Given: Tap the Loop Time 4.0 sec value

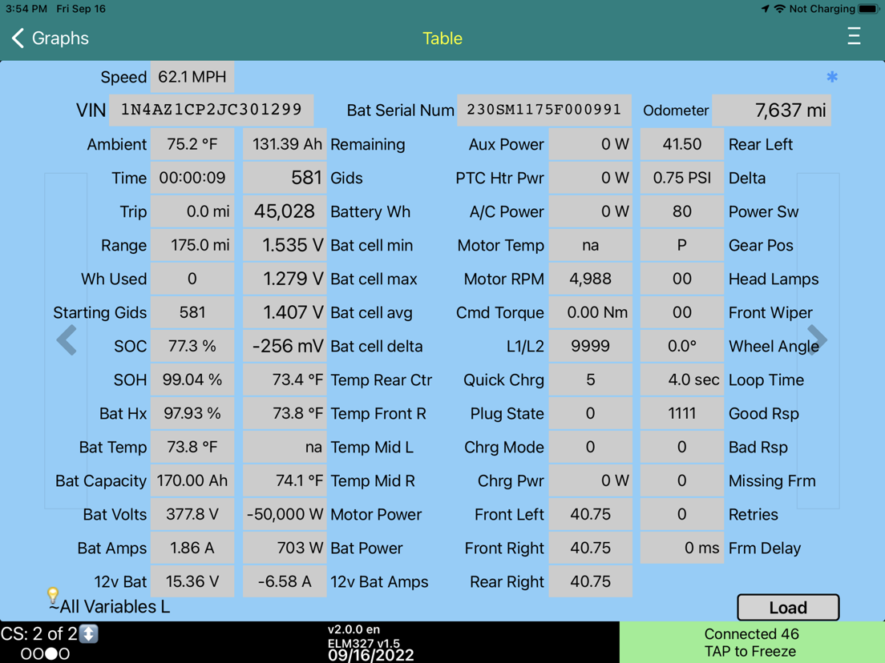Looking at the screenshot, I should (x=682, y=380).
